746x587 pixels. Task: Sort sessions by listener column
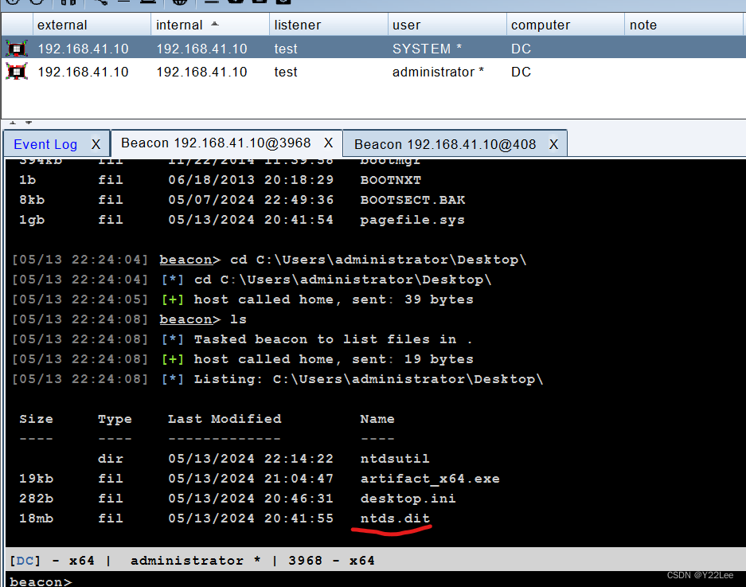329,25
